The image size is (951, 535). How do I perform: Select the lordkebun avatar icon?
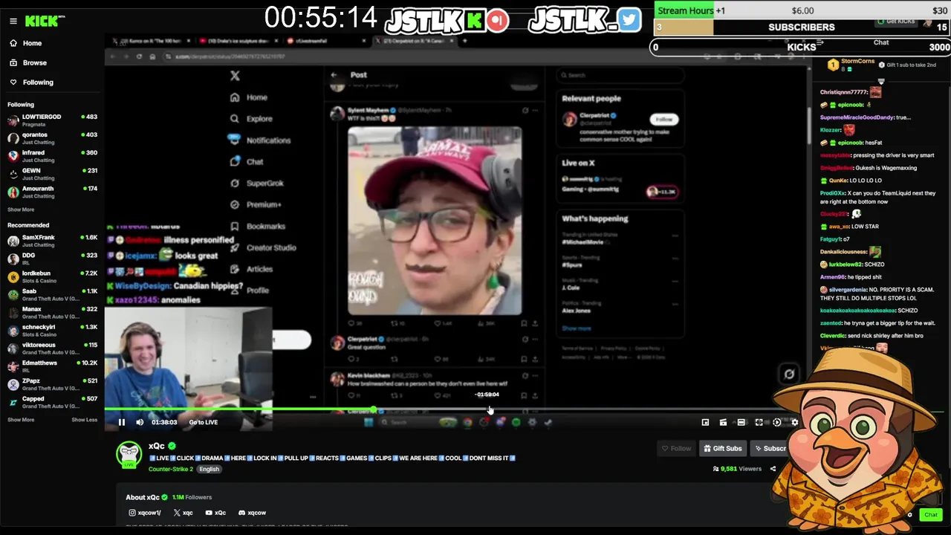tap(13, 276)
